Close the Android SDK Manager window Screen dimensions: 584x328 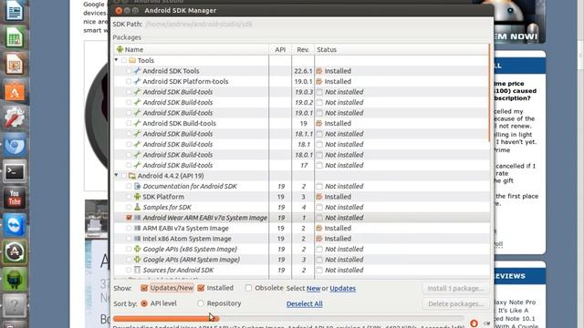(x=119, y=10)
